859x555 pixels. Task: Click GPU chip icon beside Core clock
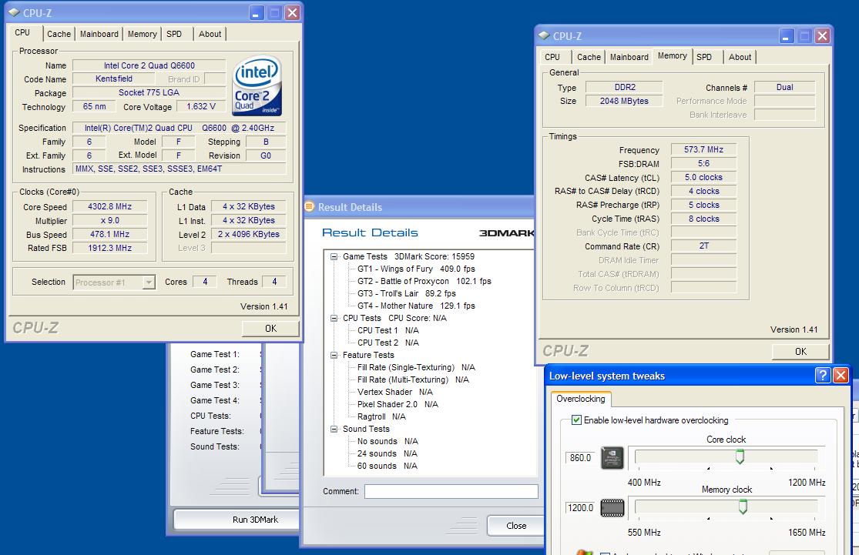click(x=612, y=457)
